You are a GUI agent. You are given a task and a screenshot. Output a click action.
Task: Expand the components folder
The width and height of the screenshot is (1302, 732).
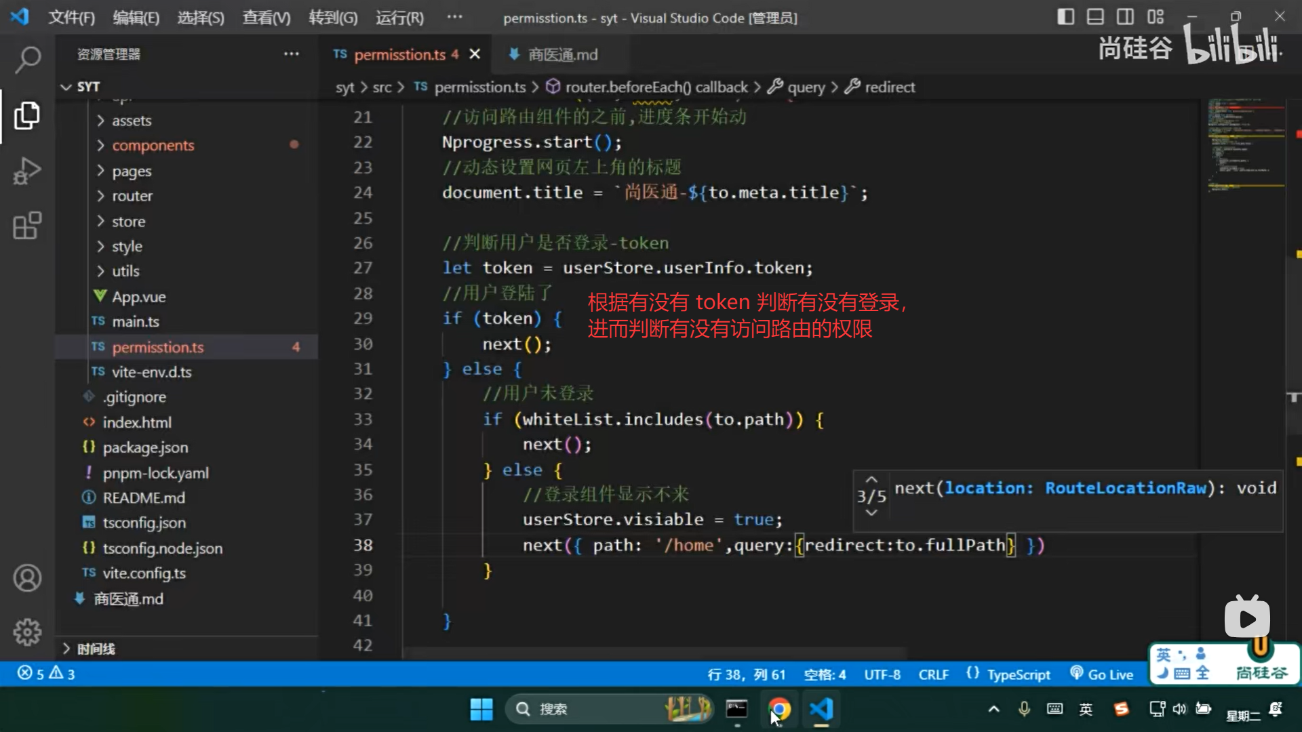(x=153, y=145)
